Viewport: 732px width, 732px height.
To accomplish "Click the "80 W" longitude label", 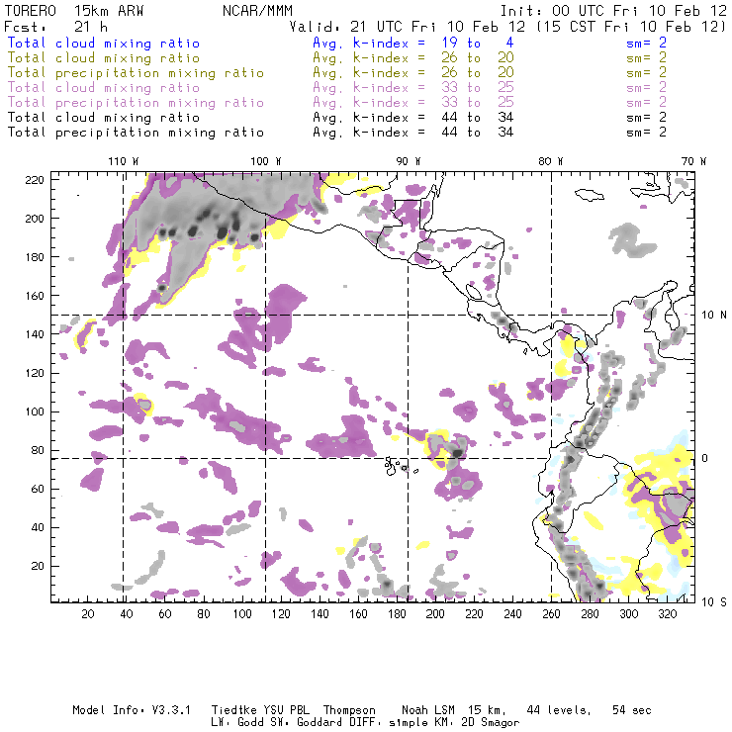I will coord(551,161).
